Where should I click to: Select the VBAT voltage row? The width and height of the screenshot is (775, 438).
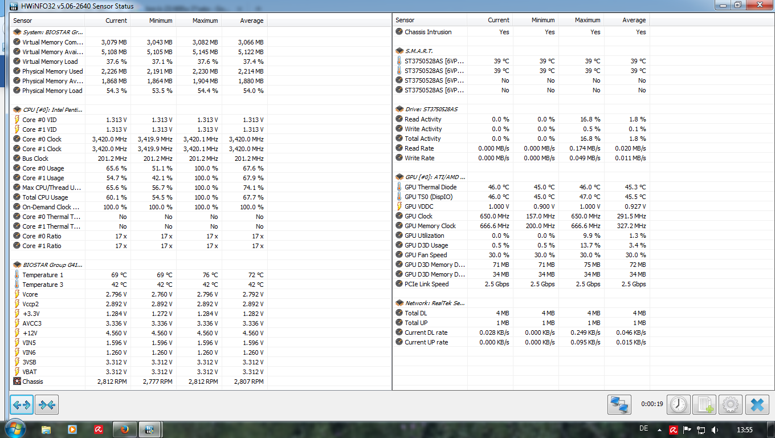(x=138, y=372)
